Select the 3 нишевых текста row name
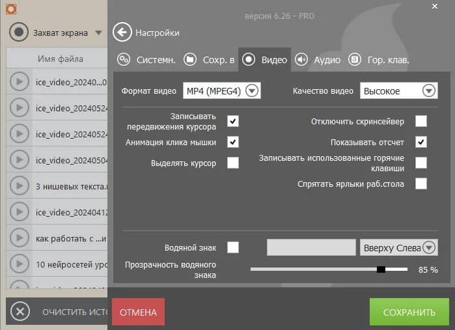This screenshot has width=455, height=330. [x=72, y=186]
